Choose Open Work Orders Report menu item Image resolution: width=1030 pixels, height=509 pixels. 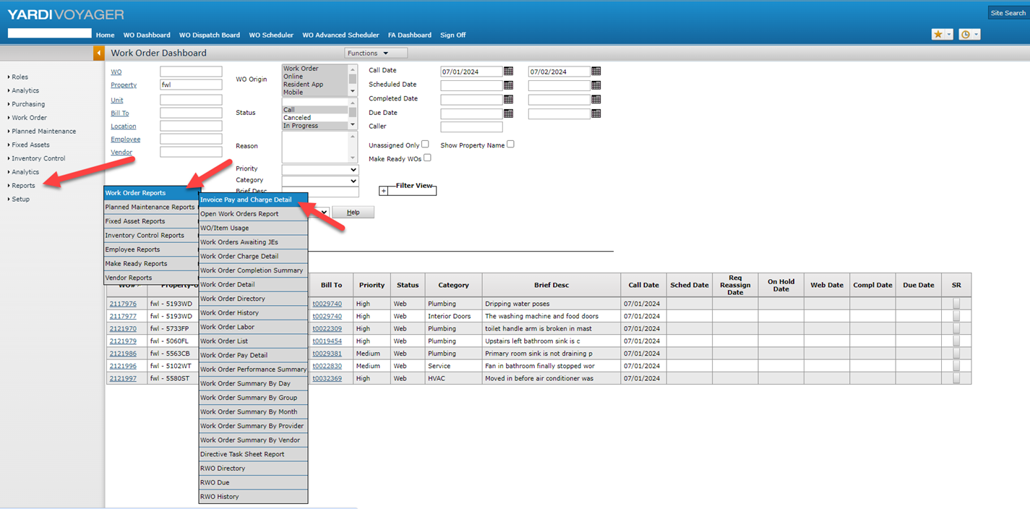pos(239,214)
